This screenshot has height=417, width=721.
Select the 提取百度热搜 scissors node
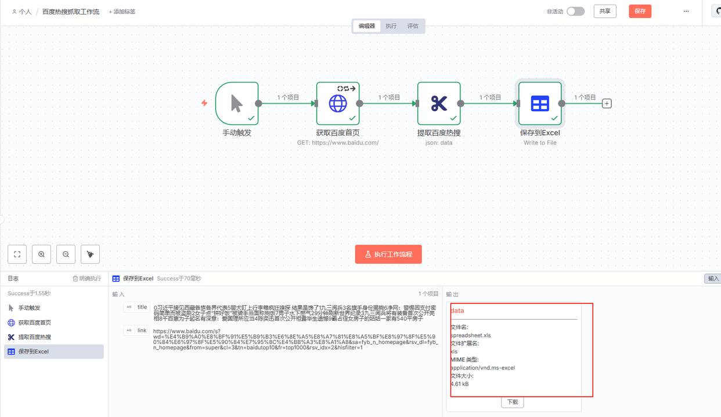pos(439,103)
